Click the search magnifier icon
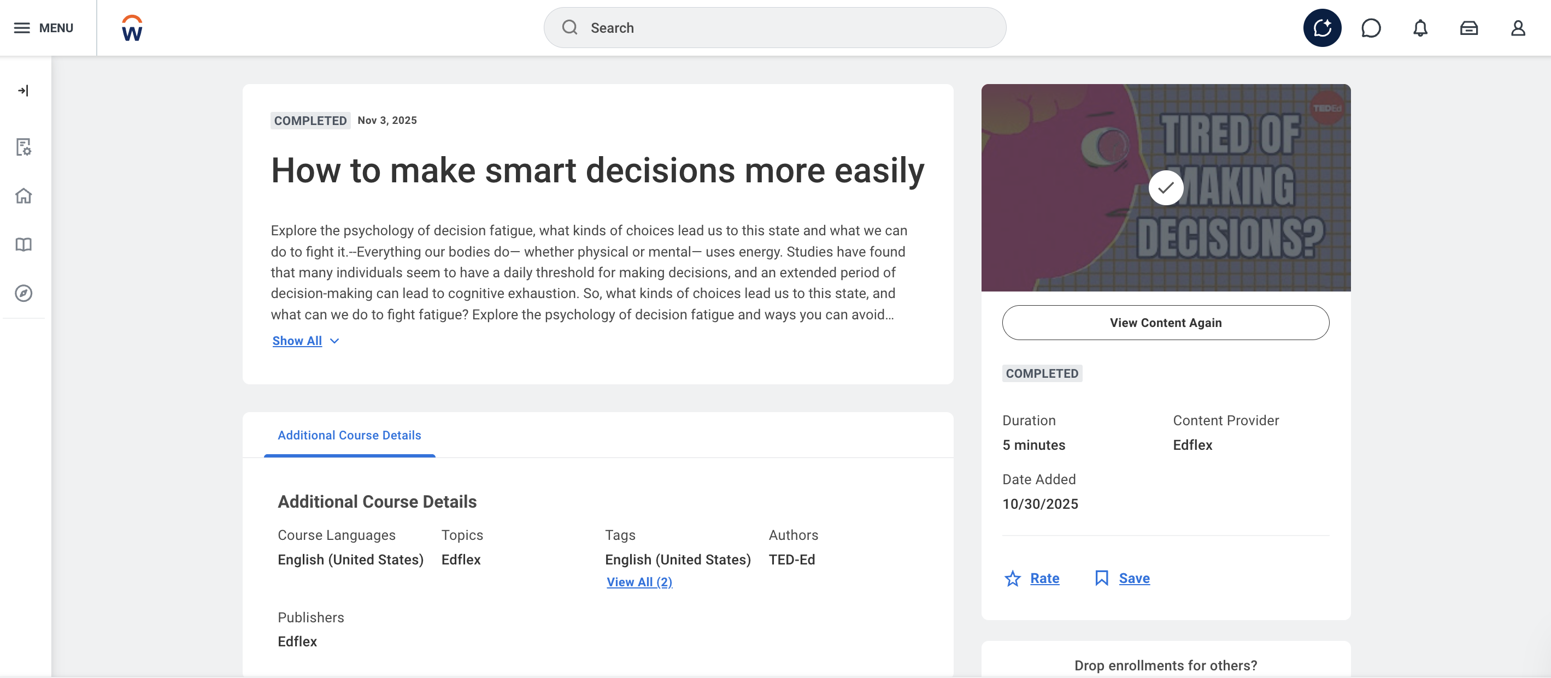 569,28
